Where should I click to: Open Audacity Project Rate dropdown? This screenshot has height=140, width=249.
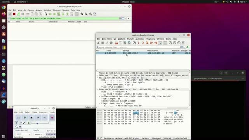pyautogui.click(x=23, y=134)
